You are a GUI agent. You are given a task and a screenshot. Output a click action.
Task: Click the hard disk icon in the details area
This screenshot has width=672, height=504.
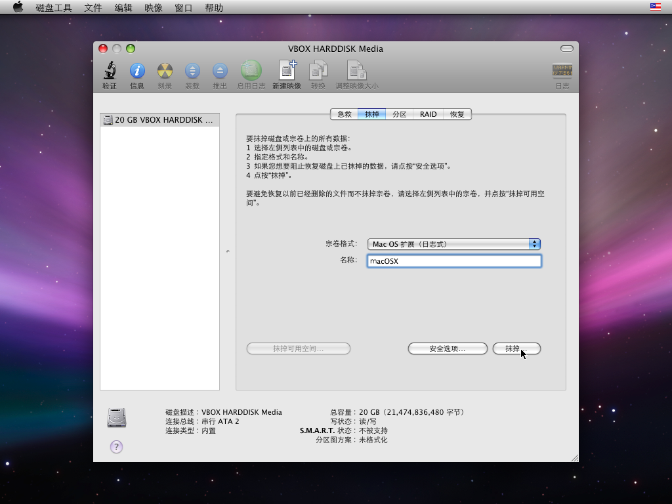(117, 418)
